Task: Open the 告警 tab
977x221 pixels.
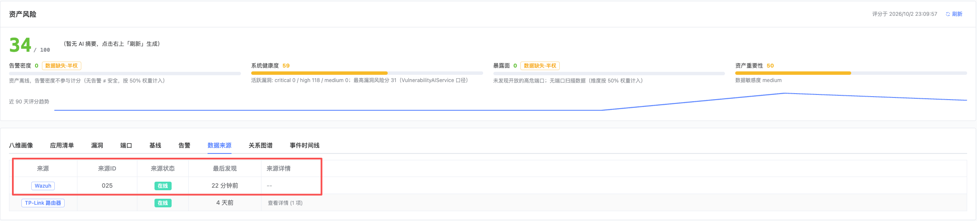Action: (184, 145)
